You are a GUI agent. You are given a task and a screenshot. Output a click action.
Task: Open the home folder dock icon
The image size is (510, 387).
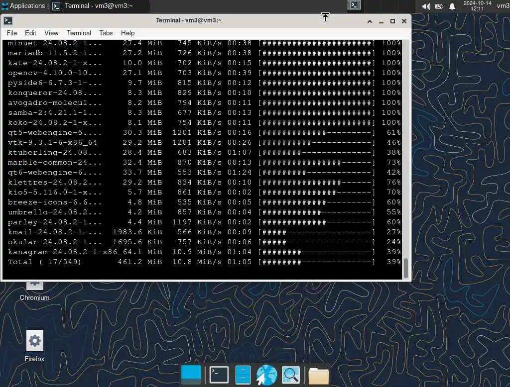click(x=318, y=376)
